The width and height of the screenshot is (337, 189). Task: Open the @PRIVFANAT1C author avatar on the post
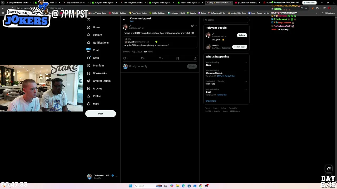[x=125, y=27]
